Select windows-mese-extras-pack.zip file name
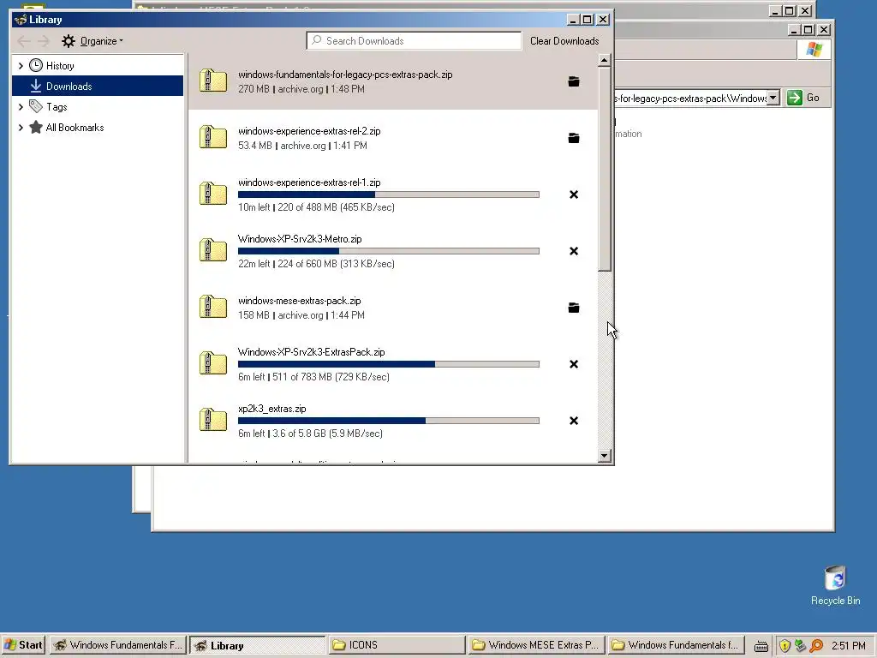 tap(299, 301)
